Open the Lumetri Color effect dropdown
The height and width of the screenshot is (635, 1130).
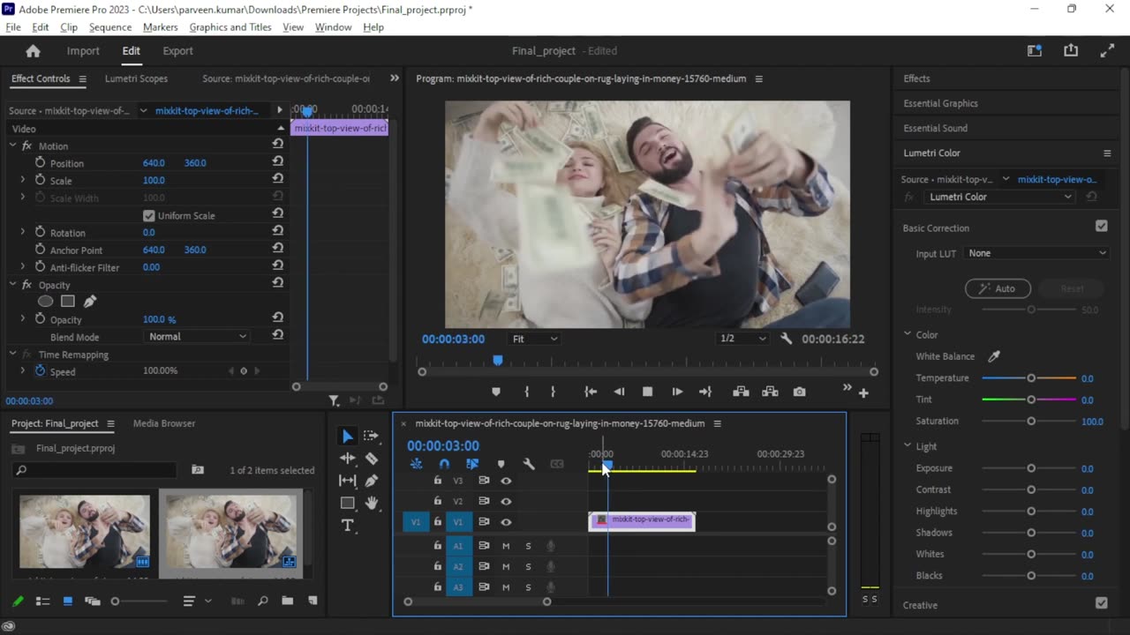(x=998, y=197)
